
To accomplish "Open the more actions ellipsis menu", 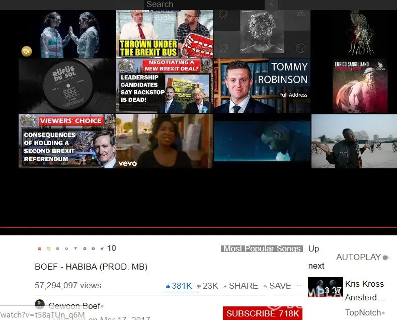I will 299,286.
